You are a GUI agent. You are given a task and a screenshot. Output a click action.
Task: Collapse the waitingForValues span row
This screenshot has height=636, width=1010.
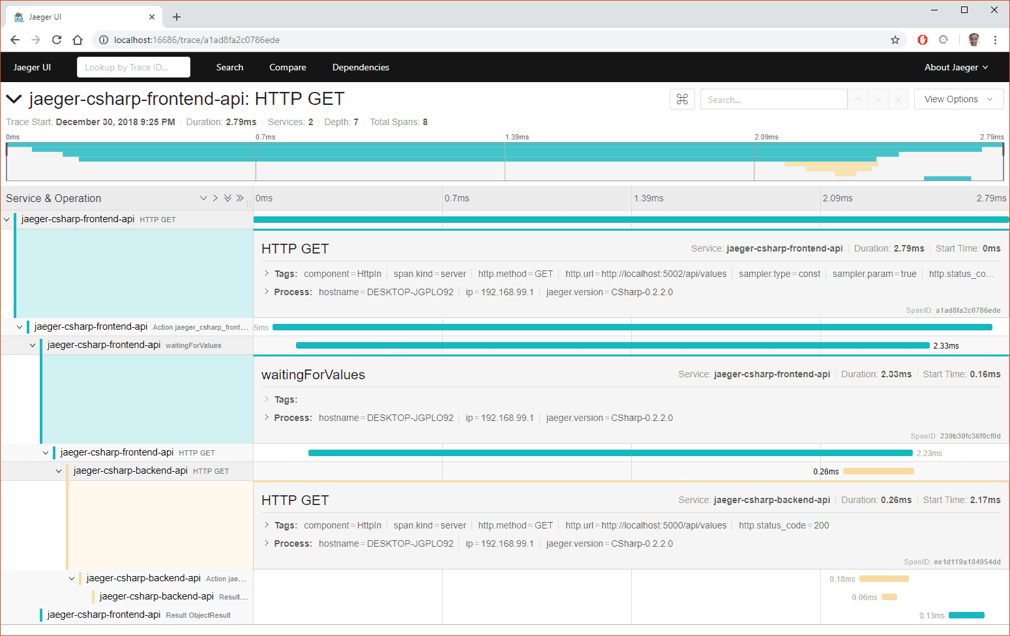click(x=33, y=345)
